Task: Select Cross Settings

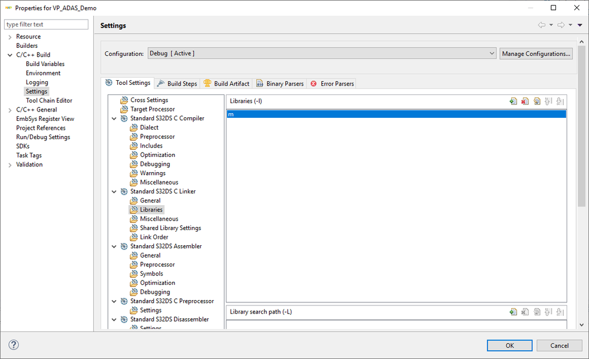Action: [149, 100]
